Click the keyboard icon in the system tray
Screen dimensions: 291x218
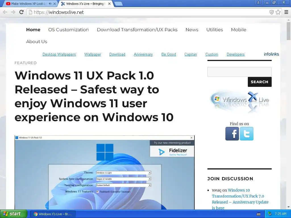pyautogui.click(x=259, y=214)
